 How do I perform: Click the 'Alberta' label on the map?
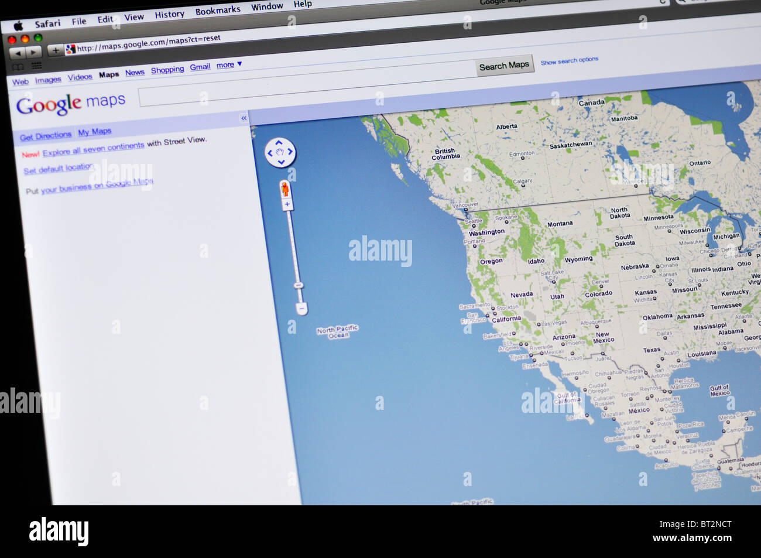506,126
